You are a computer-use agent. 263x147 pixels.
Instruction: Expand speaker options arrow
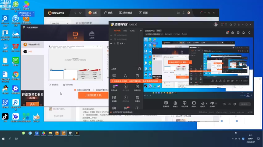tap(216, 104)
